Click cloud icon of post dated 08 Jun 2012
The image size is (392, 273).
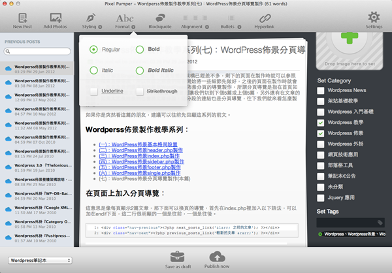point(8,83)
